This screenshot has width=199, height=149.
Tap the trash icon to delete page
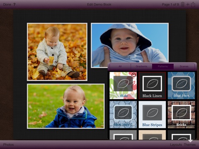[183, 5]
